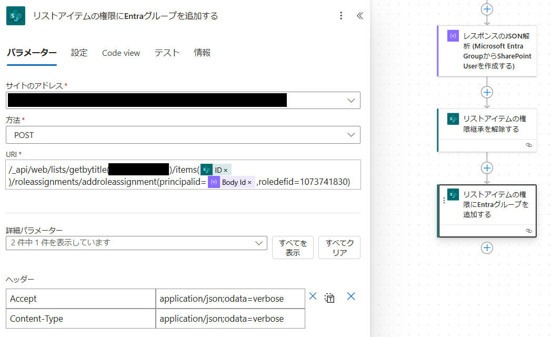Viewport: 551px width, 337px height.
Task: Switch headers to text mode with the T icon
Action: (328, 298)
